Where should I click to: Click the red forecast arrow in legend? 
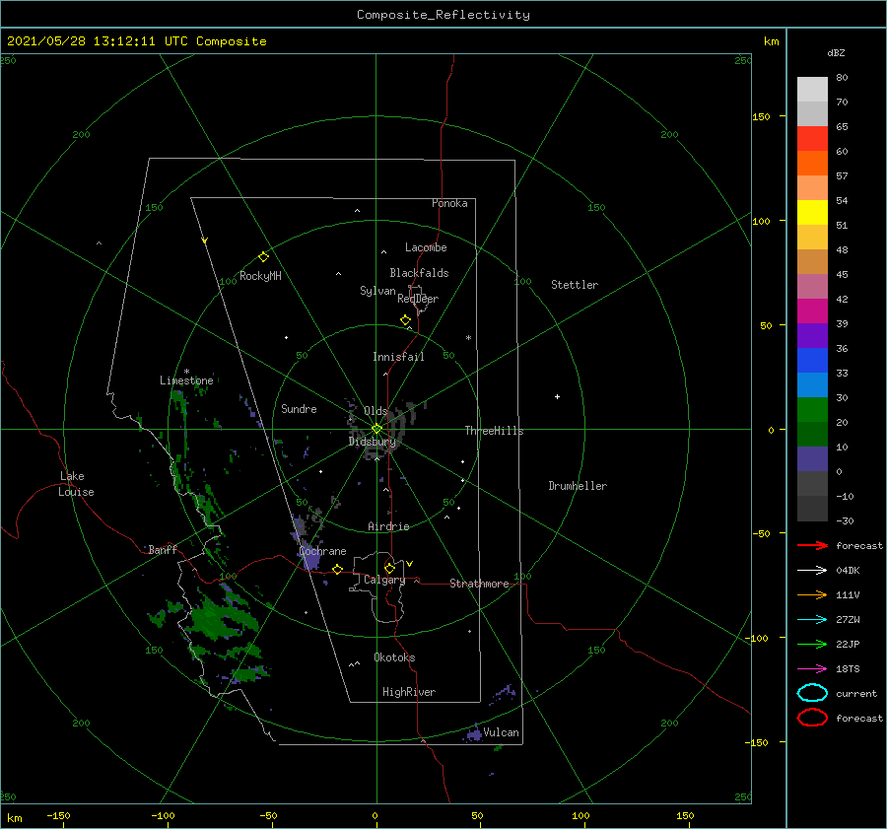[812, 545]
